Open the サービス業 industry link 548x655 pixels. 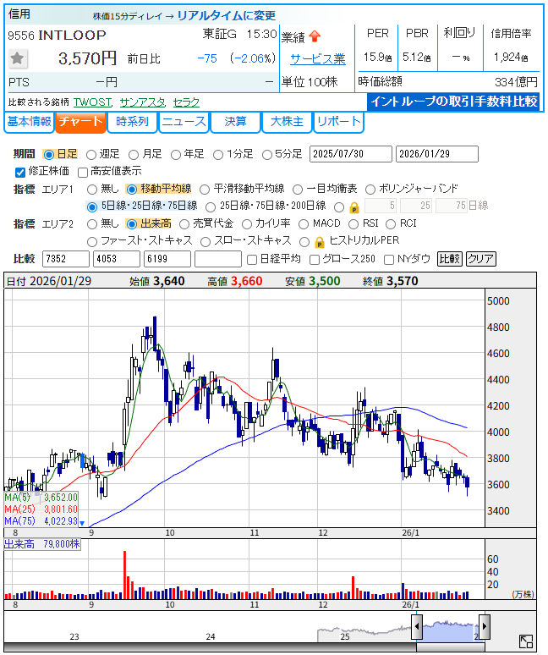[317, 59]
